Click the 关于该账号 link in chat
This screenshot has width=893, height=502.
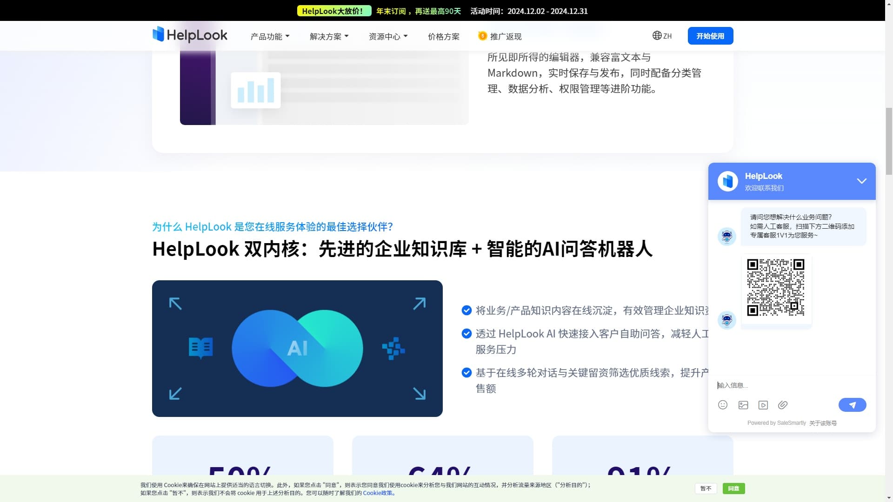(x=823, y=423)
